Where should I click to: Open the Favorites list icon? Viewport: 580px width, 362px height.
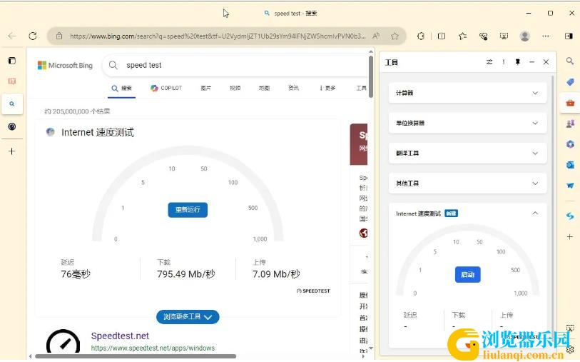[462, 36]
